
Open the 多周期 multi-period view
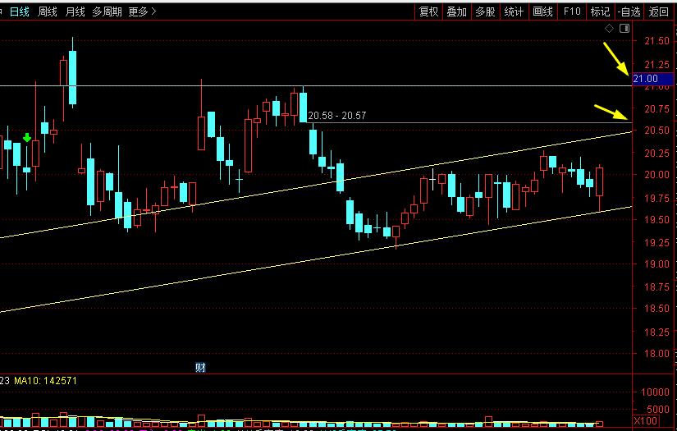107,11
